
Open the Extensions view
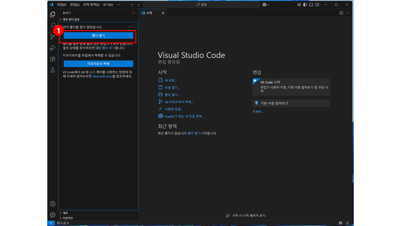tap(53, 59)
